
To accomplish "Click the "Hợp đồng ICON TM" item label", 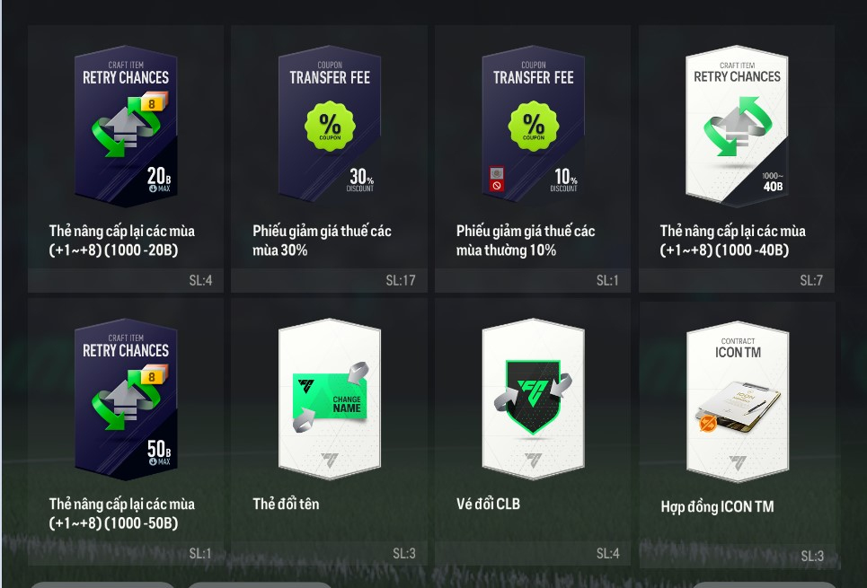I will [717, 507].
